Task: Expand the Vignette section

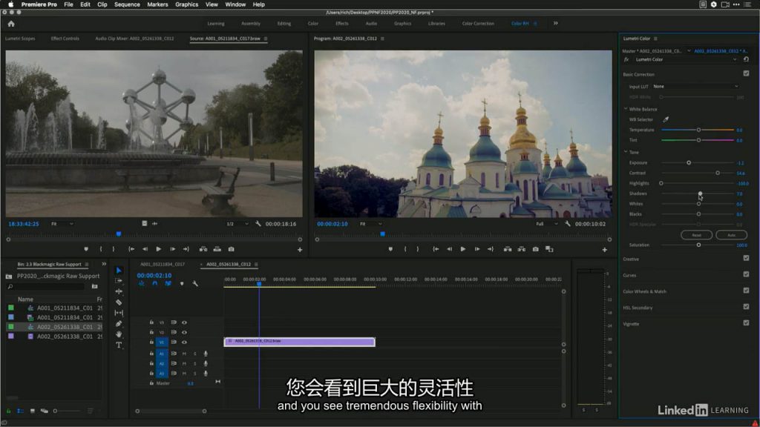Action: (631, 324)
